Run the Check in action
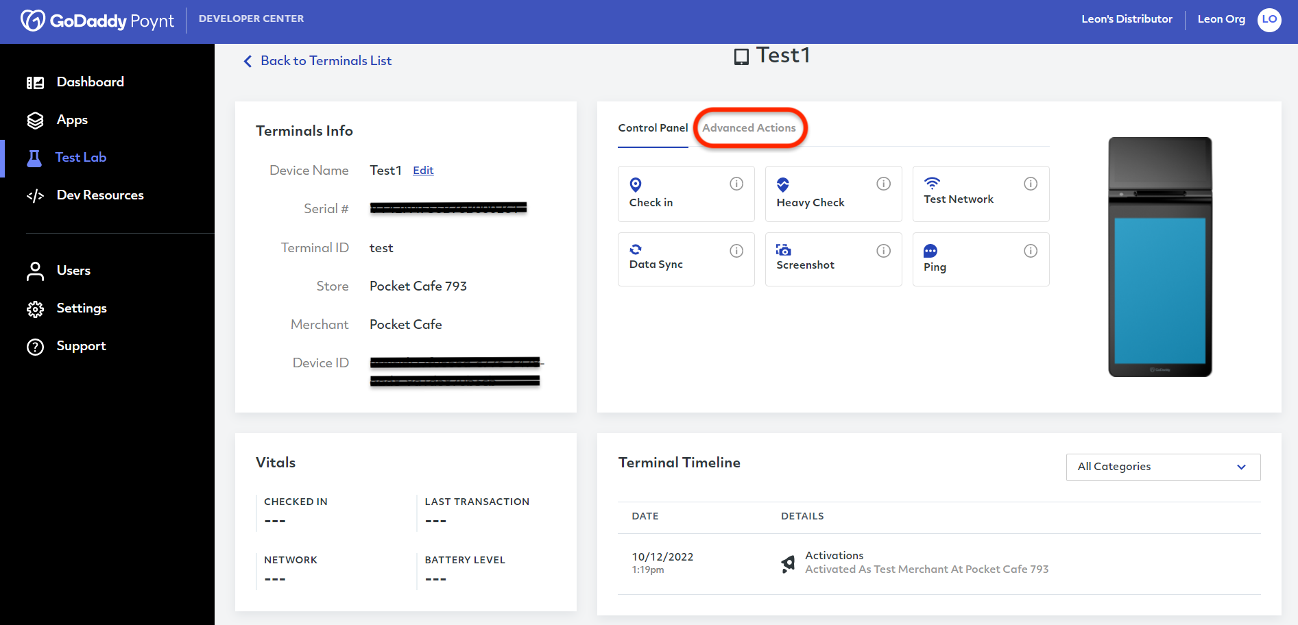This screenshot has width=1298, height=625. point(686,194)
